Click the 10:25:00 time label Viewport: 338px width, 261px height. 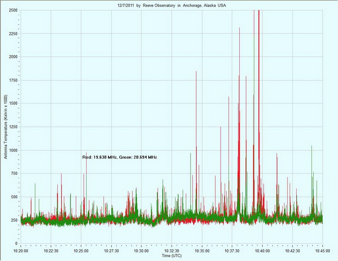81,251
